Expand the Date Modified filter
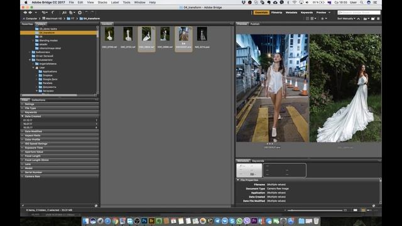The image size is (402, 226). point(60,131)
